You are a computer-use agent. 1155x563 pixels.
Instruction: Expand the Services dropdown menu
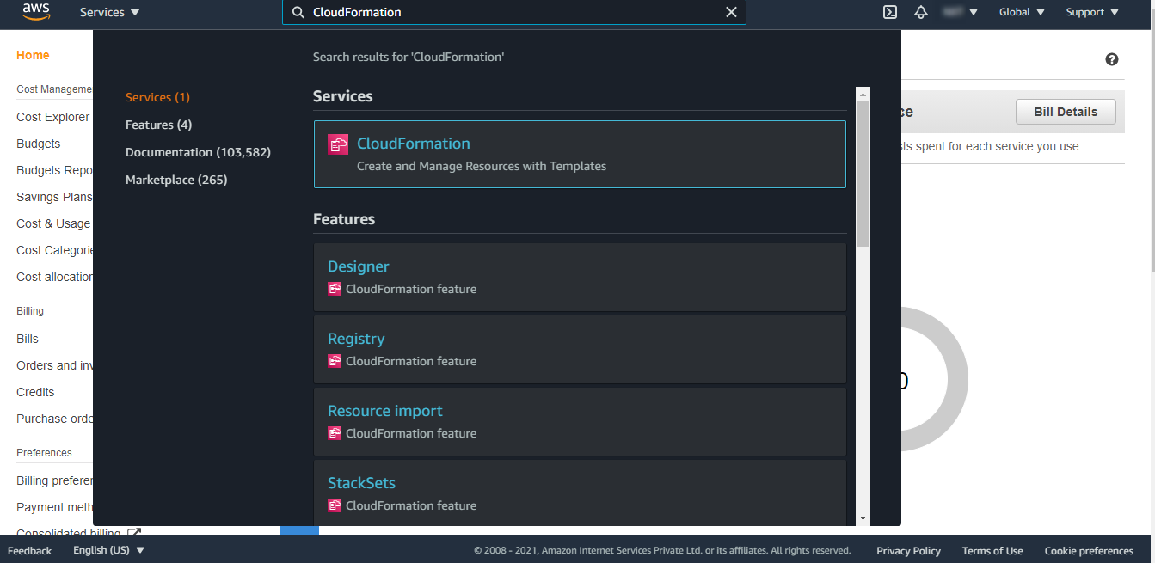[x=109, y=12]
